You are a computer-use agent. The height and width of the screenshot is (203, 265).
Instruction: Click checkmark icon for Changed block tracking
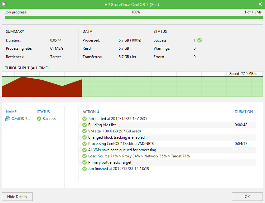point(84,137)
